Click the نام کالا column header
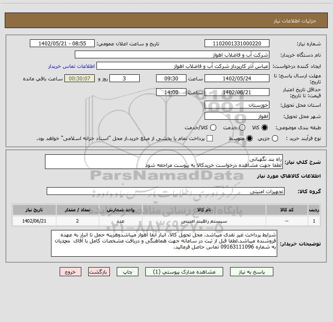The image size is (333, 322). click(x=204, y=210)
